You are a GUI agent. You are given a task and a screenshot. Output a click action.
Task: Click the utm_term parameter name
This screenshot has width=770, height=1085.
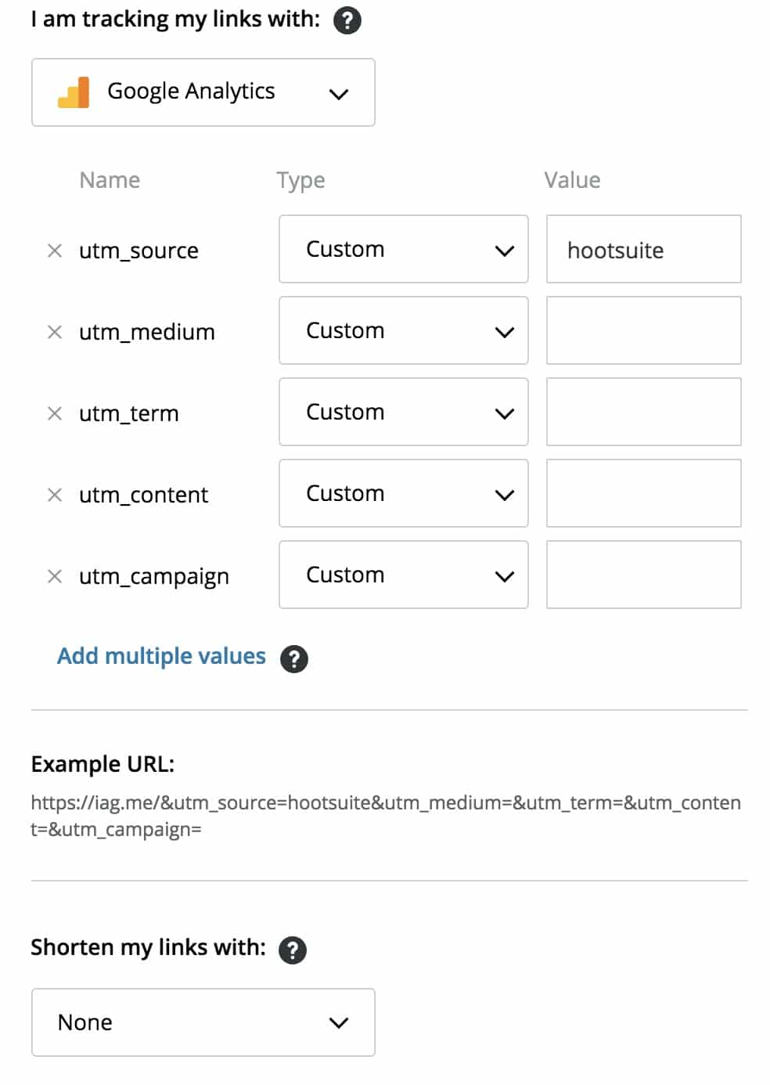tap(129, 414)
